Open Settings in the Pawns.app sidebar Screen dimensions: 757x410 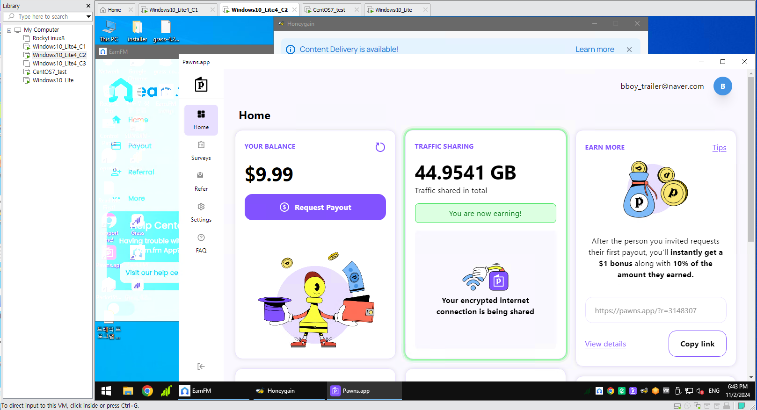click(201, 213)
